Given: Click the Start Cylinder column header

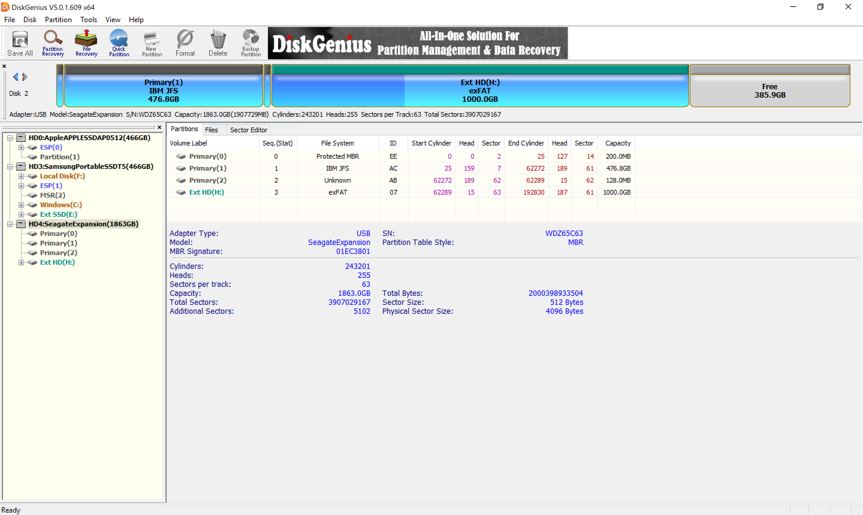Looking at the screenshot, I should 432,143.
